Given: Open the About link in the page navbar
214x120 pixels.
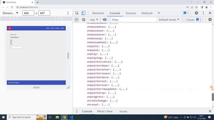Looking at the screenshot, I should (x=48, y=28).
